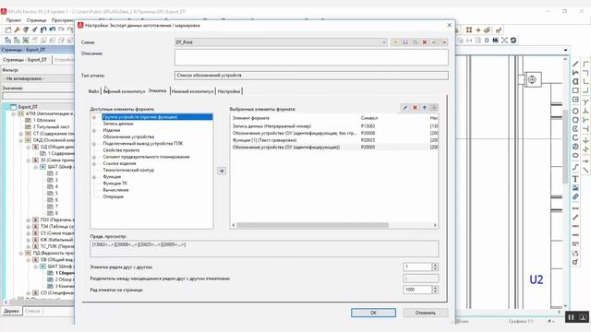Switch to Этикетка tab

tap(157, 90)
